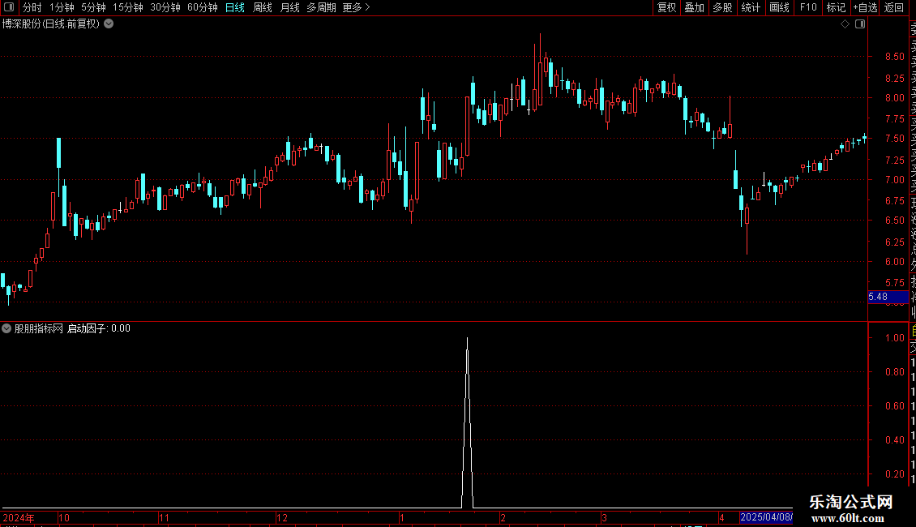Click month 3 on the time axis
This screenshot has width=916, height=527.
(604, 517)
